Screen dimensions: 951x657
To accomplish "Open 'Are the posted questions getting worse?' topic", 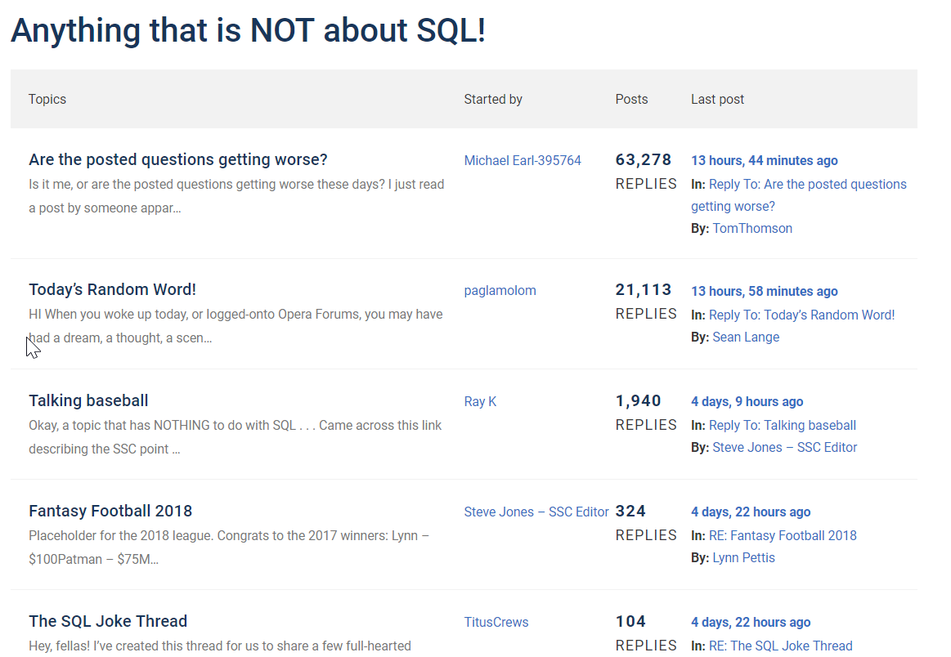I will click(177, 159).
